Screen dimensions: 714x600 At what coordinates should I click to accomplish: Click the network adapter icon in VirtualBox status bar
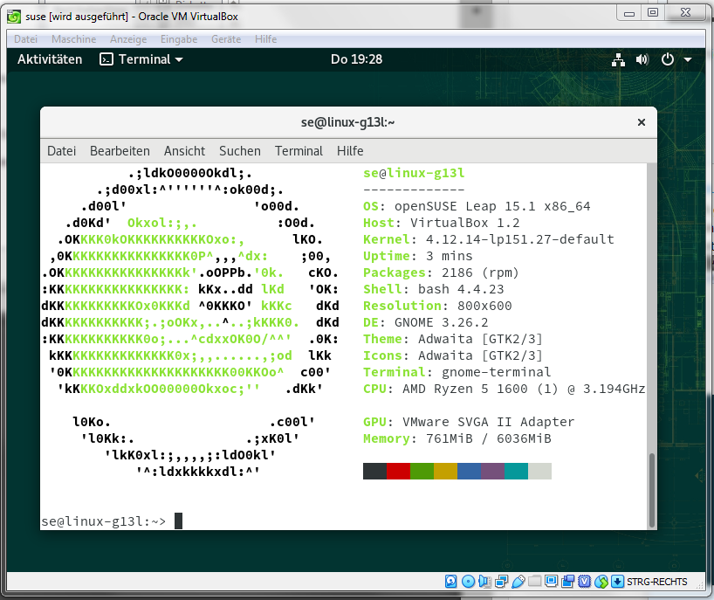pyautogui.click(x=501, y=582)
